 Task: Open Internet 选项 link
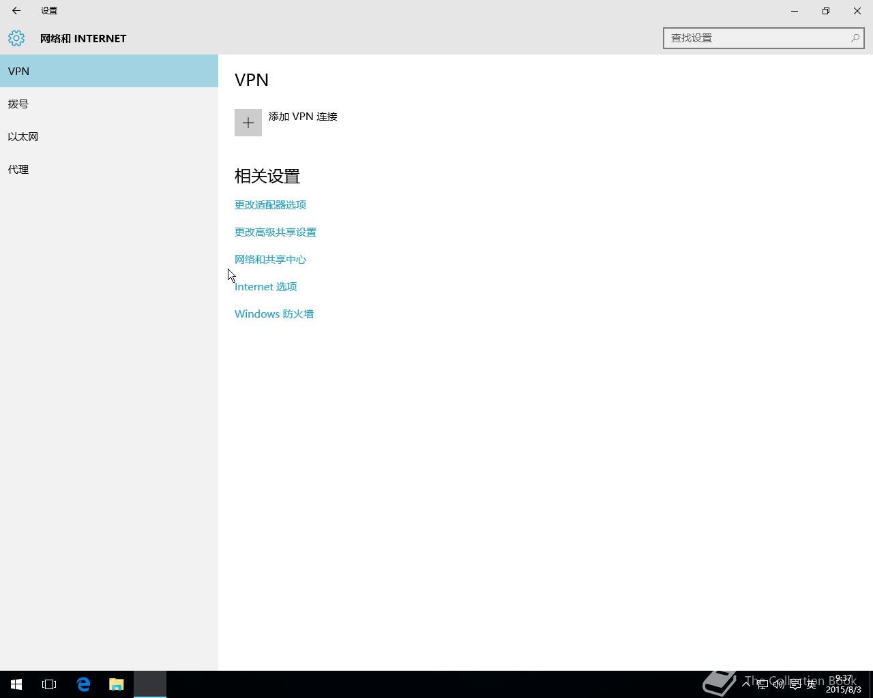tap(266, 286)
